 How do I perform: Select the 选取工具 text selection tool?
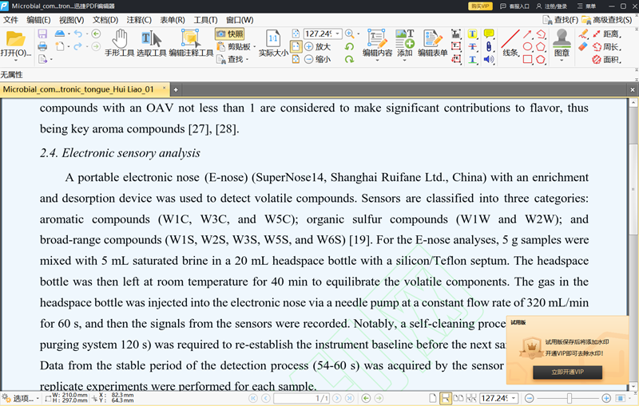click(151, 43)
